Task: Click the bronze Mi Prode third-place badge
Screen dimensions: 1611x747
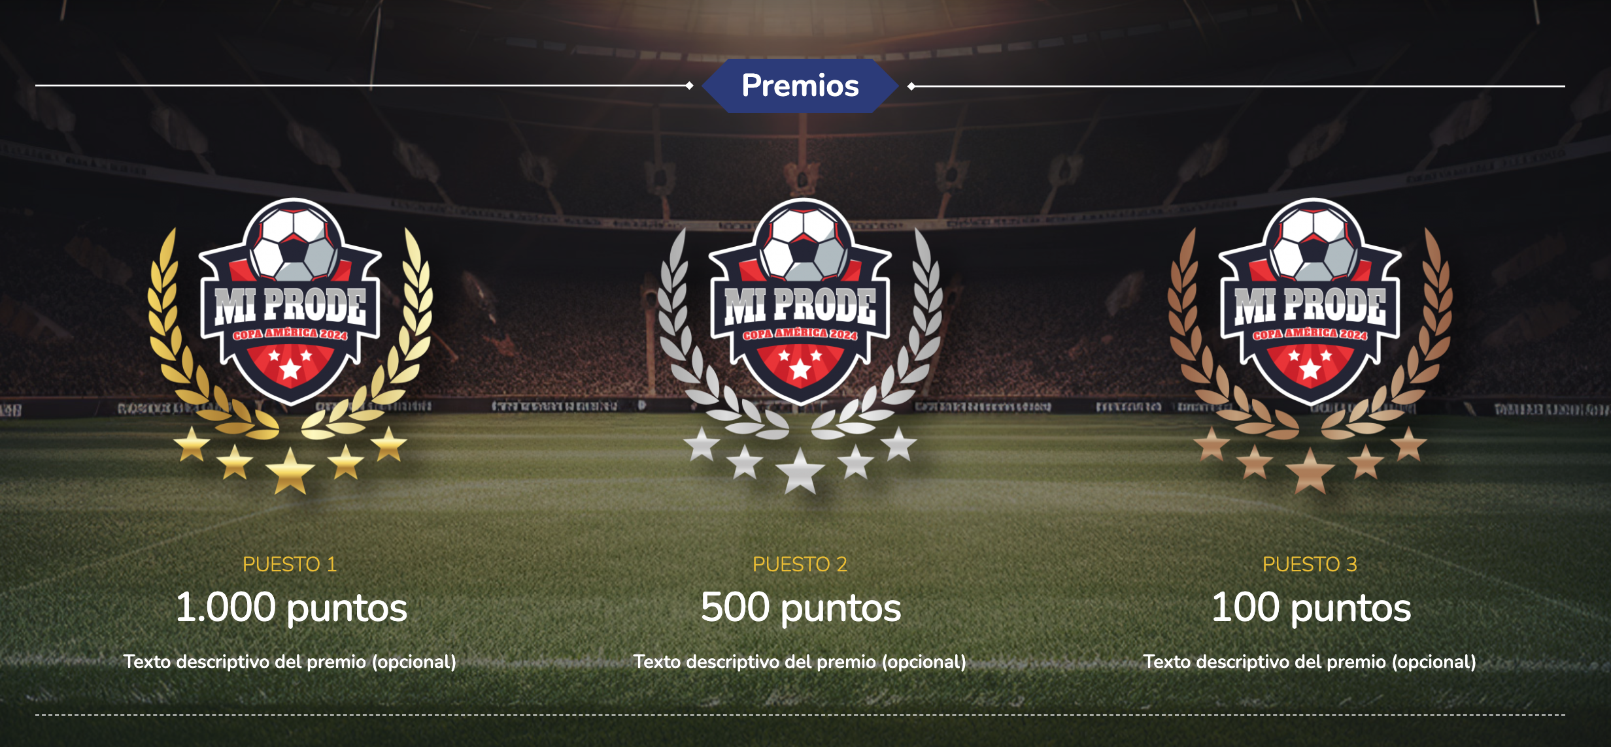Action: pos(1310,346)
